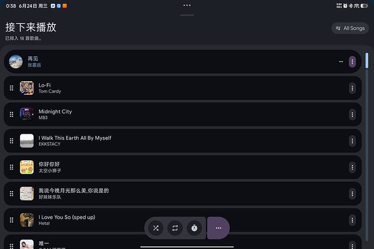Click the artist name M83
The image size is (374, 249).
[43, 117]
